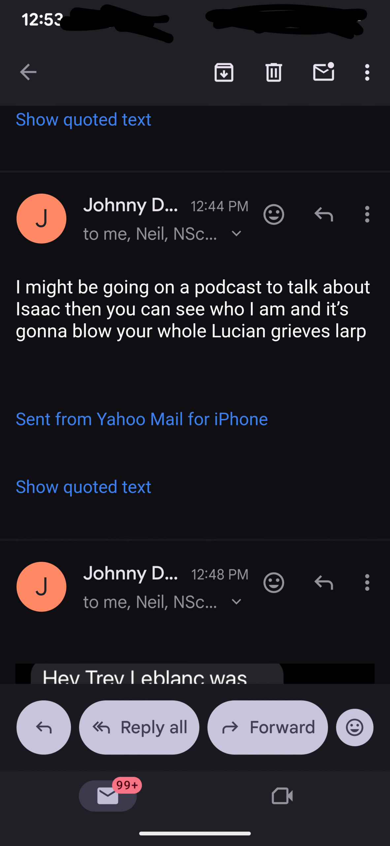
Task: Archive this email conversation
Action: click(x=224, y=72)
